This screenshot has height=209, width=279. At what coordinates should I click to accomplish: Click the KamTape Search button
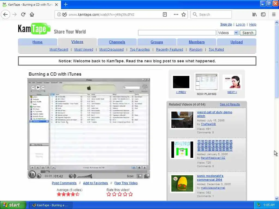[x=248, y=33]
